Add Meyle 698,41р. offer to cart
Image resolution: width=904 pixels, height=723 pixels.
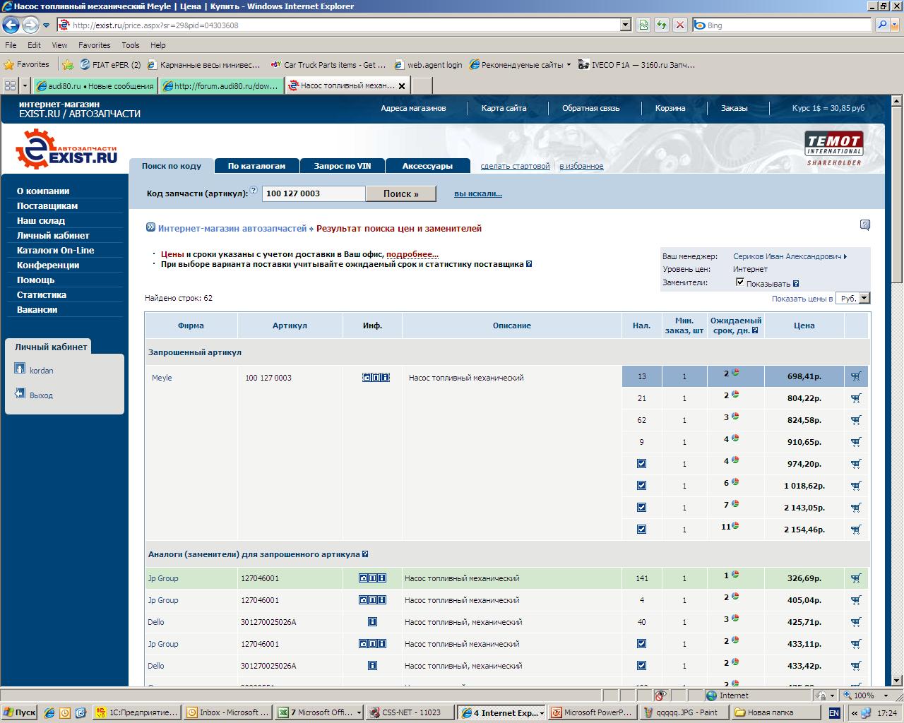coord(856,376)
